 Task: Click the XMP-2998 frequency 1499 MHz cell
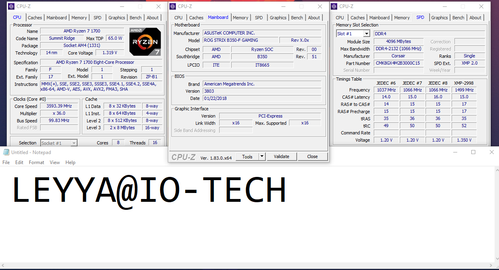(x=464, y=90)
